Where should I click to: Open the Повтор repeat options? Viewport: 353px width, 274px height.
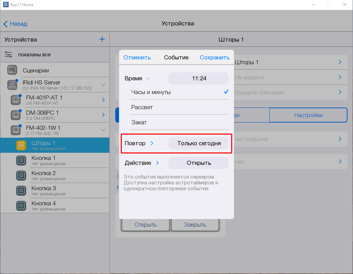139,144
